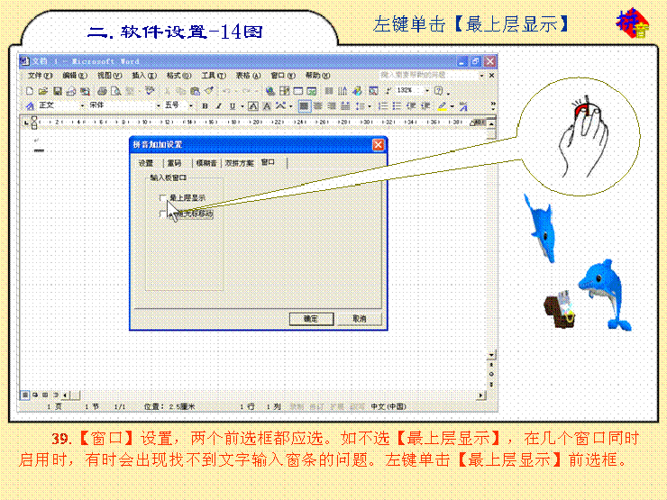This screenshot has width=667, height=500.
Task: Click the Open folder icon
Action: [43, 91]
